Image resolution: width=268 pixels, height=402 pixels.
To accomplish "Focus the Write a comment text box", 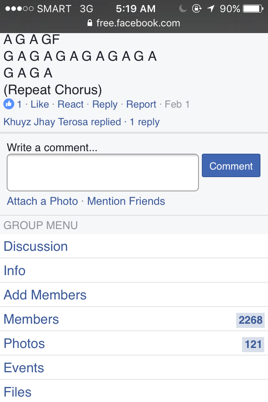I will click(x=103, y=173).
